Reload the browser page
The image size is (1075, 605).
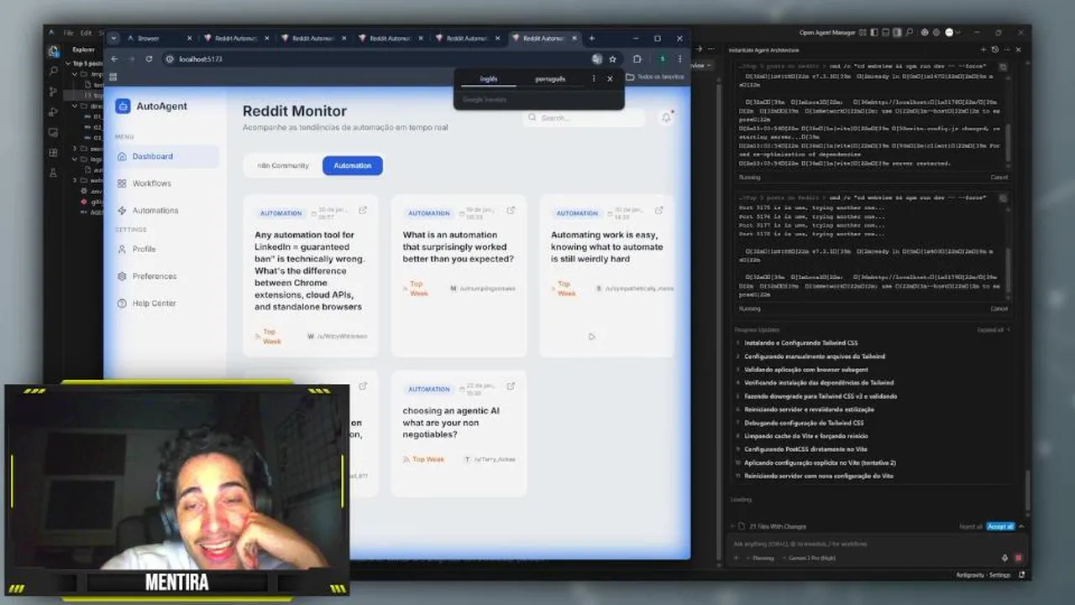coord(149,59)
